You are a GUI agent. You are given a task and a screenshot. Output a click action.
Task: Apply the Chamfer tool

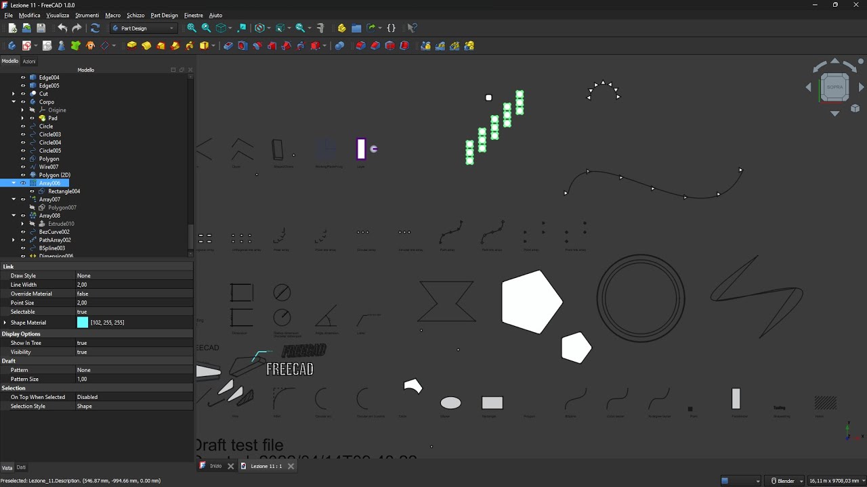375,45
